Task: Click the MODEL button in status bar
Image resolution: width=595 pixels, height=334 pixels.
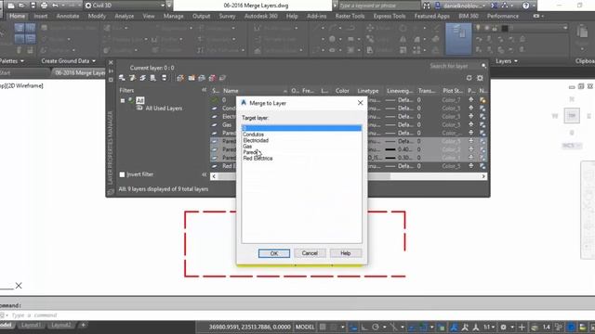Action: click(x=305, y=328)
